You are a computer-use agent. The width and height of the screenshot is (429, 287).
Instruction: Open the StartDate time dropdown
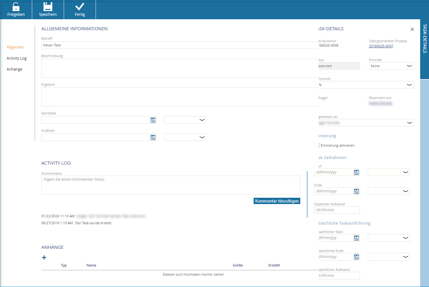coord(185,120)
